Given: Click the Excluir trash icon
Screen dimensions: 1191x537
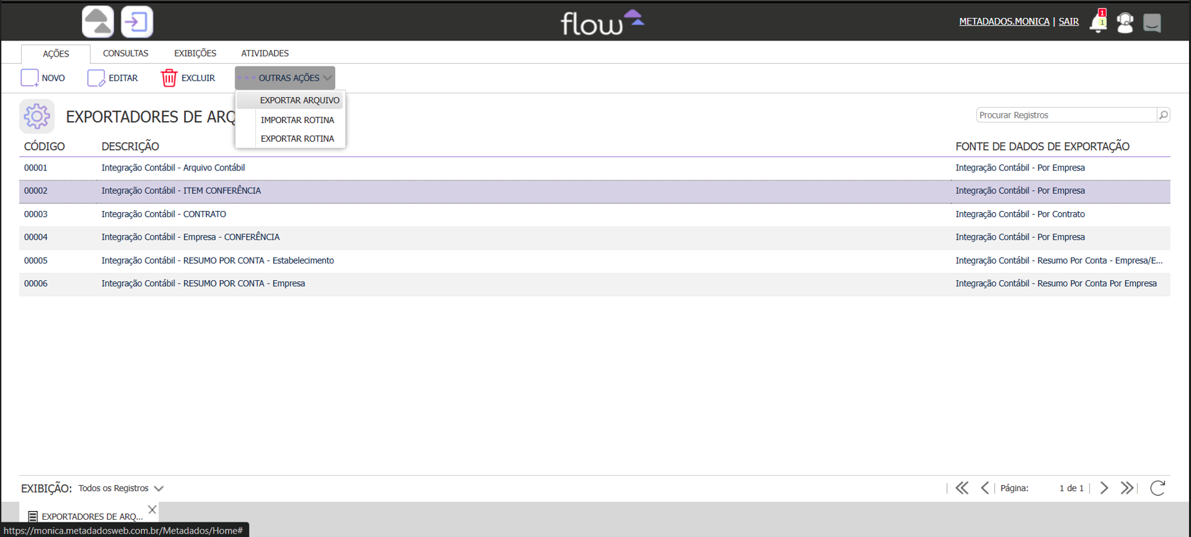Looking at the screenshot, I should click(169, 78).
